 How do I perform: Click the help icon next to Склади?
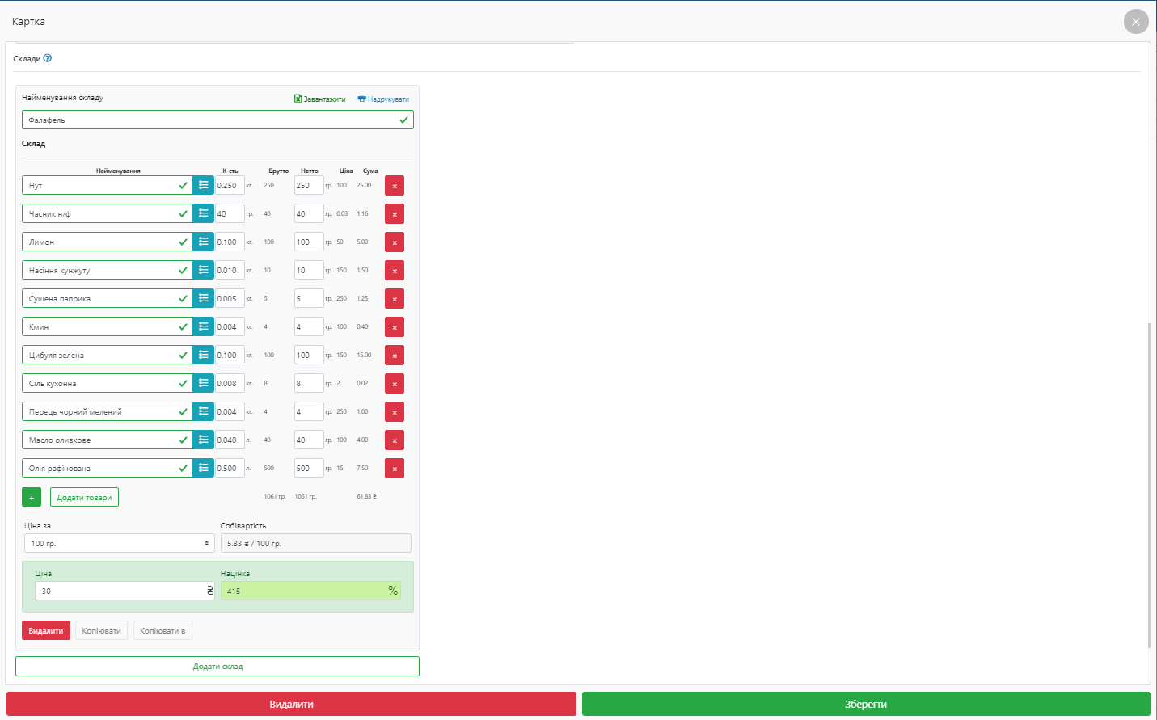click(x=48, y=58)
